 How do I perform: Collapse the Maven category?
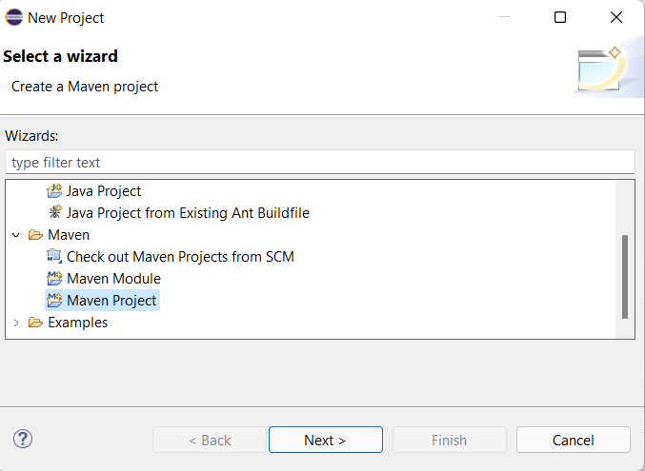(x=15, y=235)
